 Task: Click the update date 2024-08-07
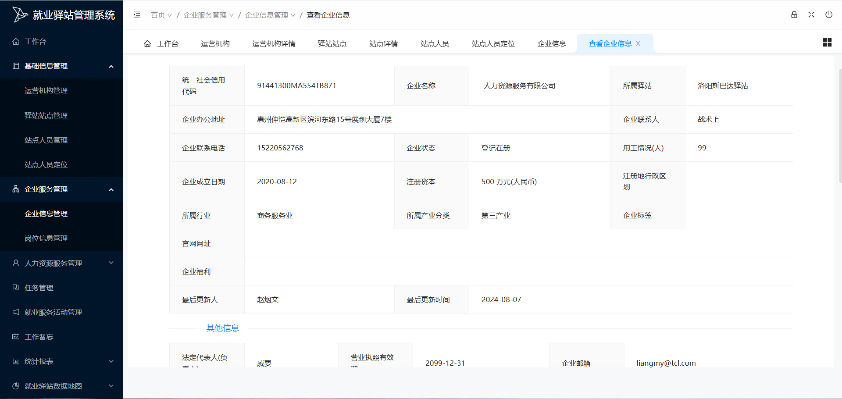[x=501, y=299]
